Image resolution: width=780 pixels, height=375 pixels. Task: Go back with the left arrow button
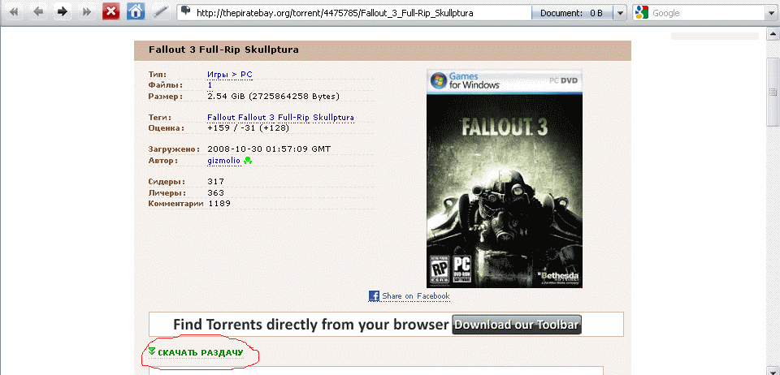pos(38,12)
